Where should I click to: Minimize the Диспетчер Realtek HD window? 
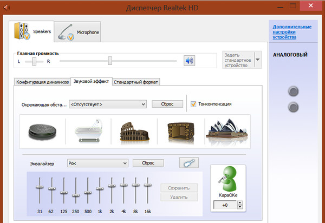pos(280,6)
